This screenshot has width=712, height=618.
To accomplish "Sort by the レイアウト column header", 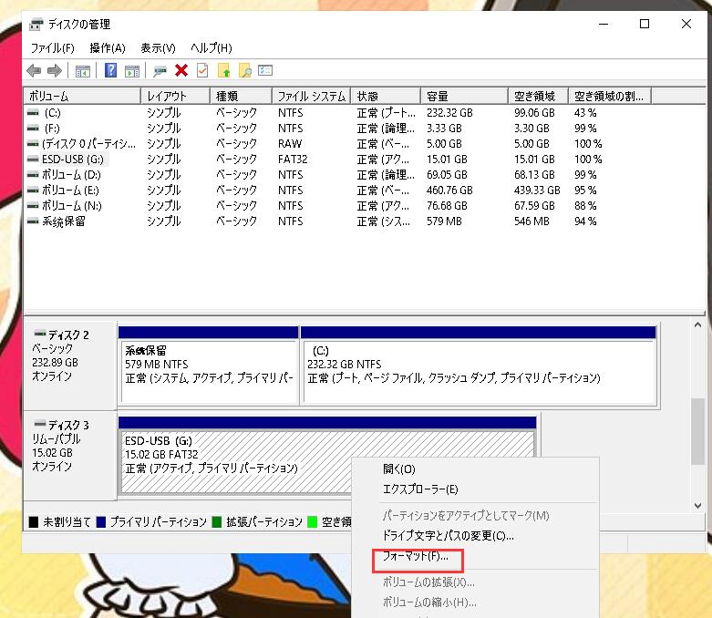I will (176, 97).
